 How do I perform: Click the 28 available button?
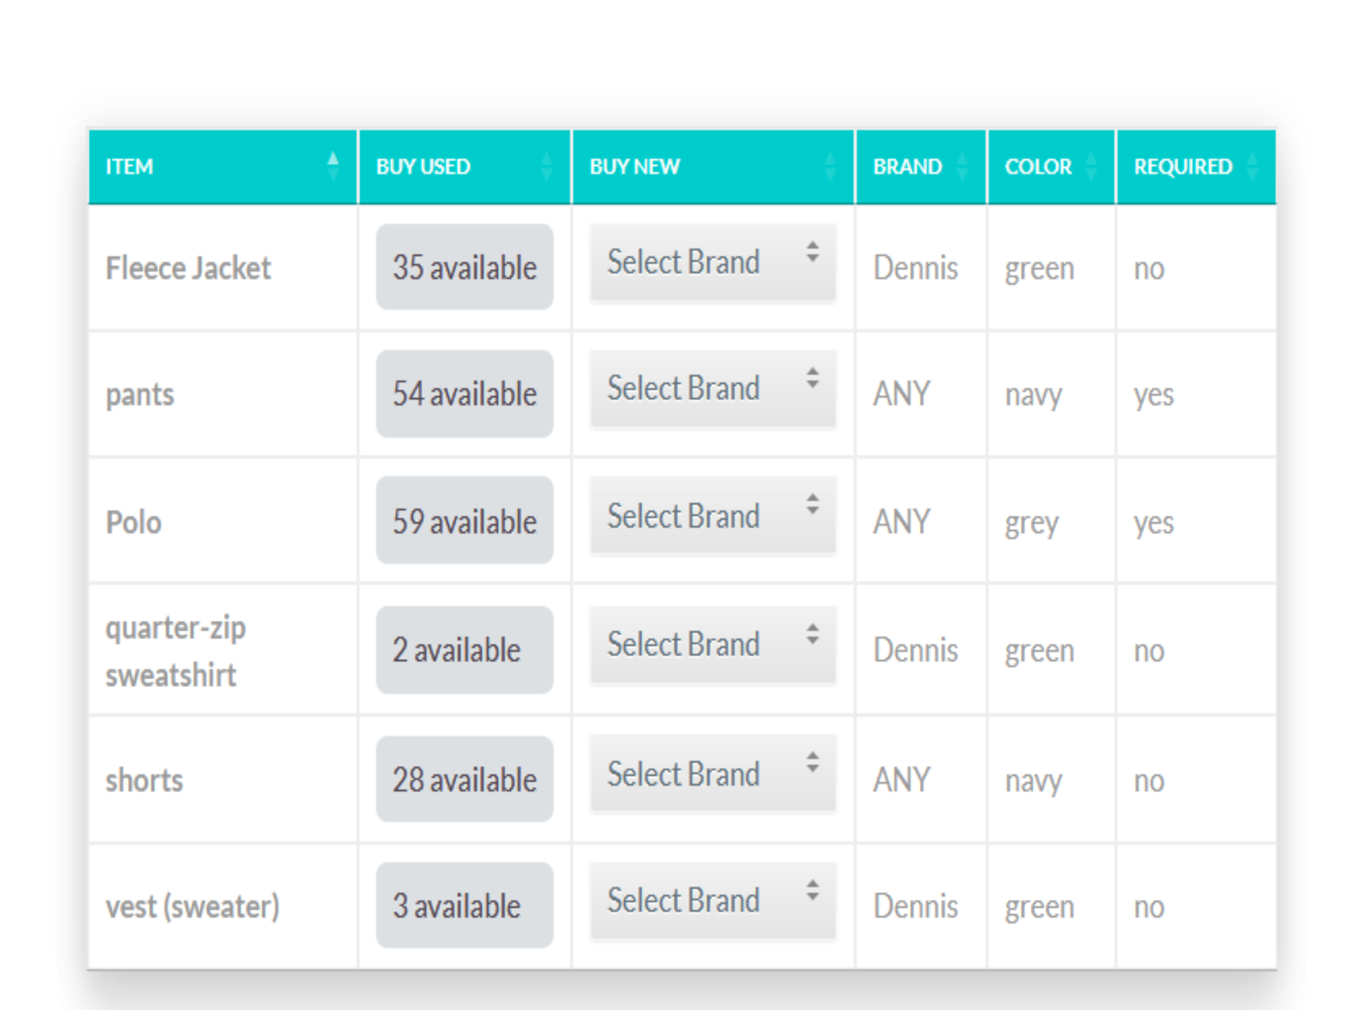pos(465,779)
